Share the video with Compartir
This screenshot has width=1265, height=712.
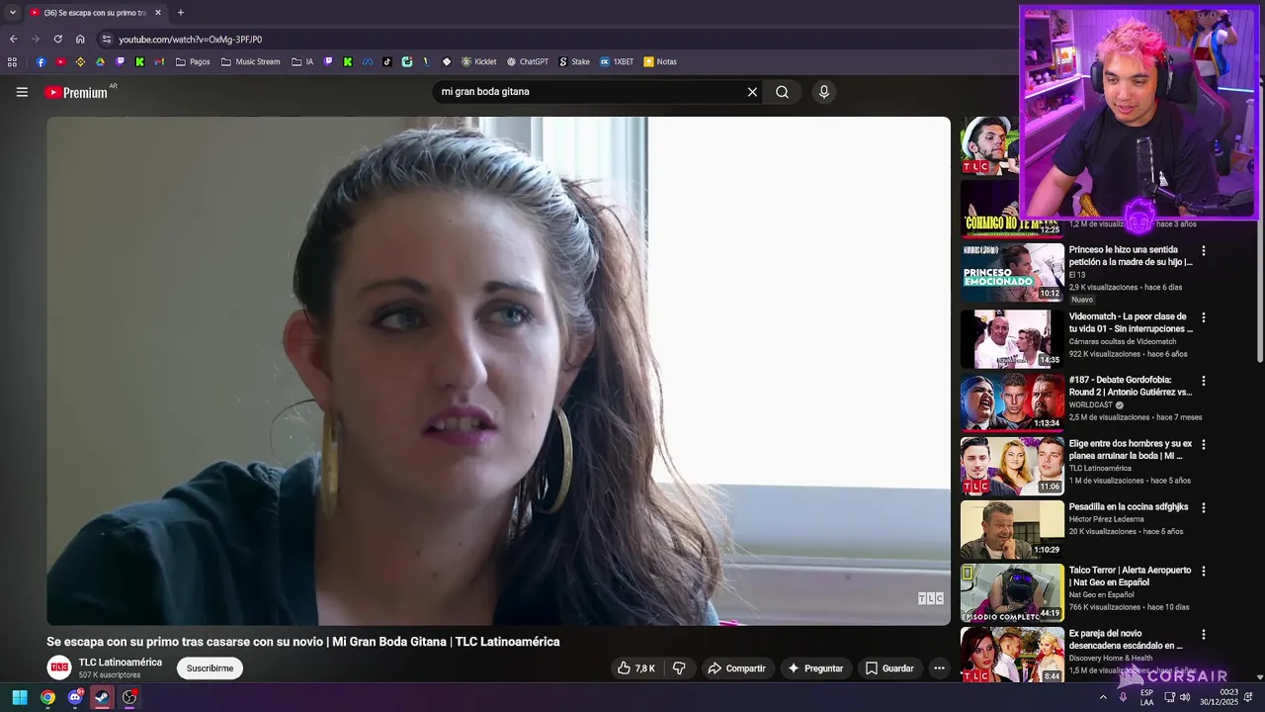(736, 668)
